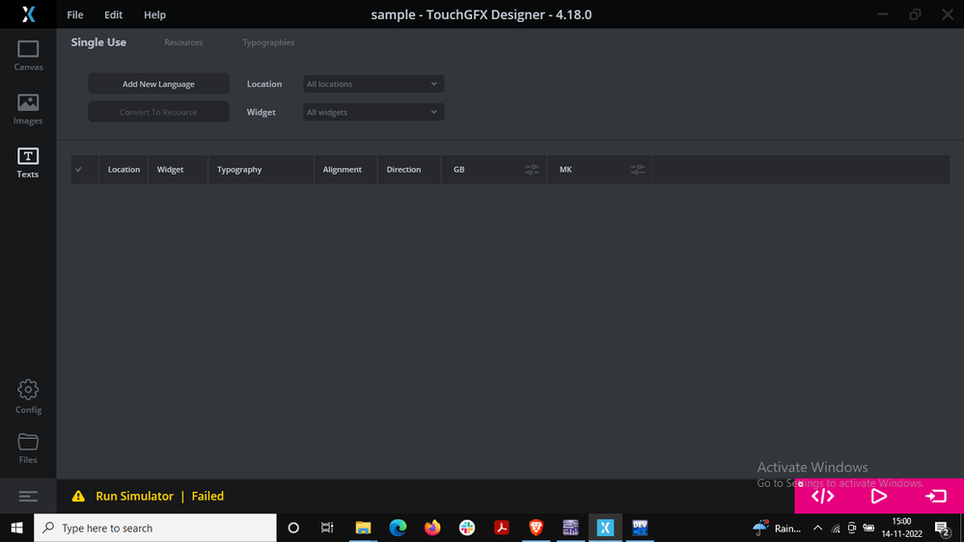Click the Convert To Resource button
Viewport: 964px width, 542px height.
tap(158, 112)
